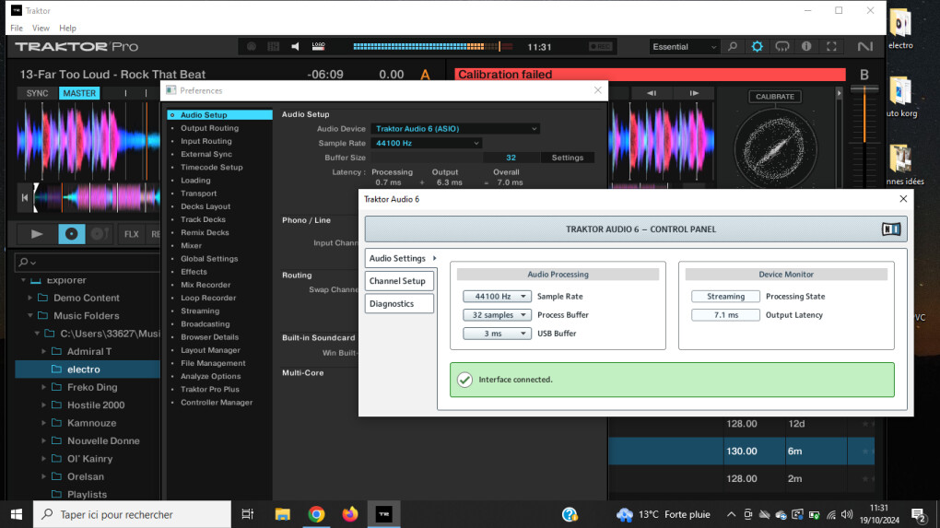The height and width of the screenshot is (528, 940).
Task: Click the Native Instruments logo in header
Action: coord(864,47)
